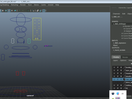The width and height of the screenshot is (132, 99).
Task: Click color swatch of hair layer
Action: coord(124,79)
